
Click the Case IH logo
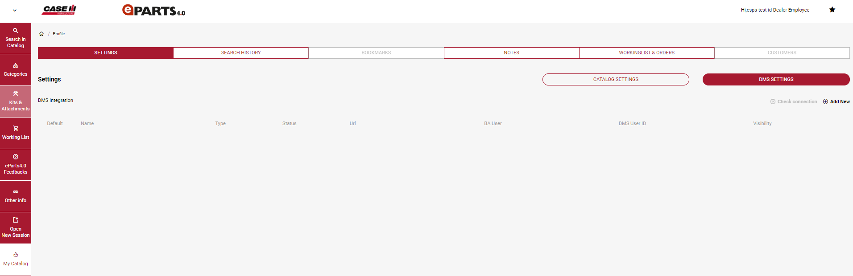point(59,10)
